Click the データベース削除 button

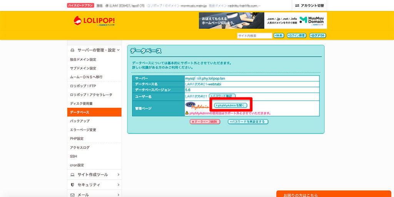(205, 122)
